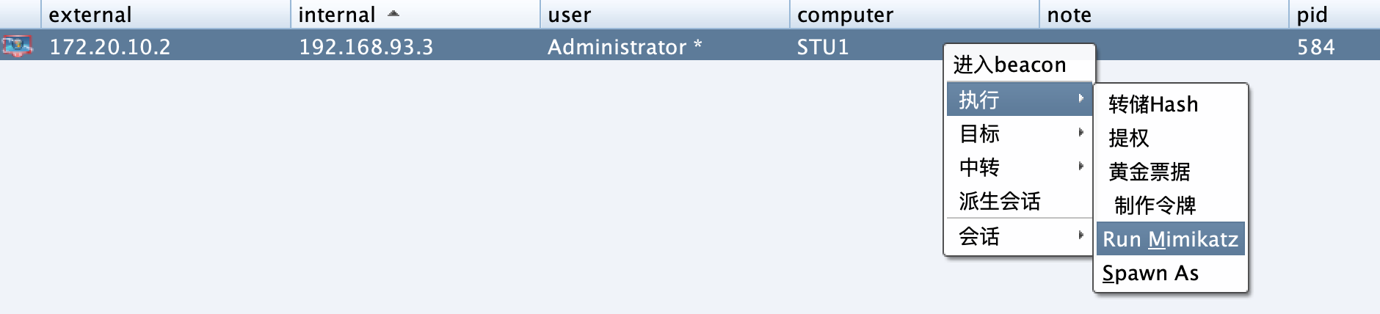
Task: Choose 派生会话 in the context menu
Action: 999,201
